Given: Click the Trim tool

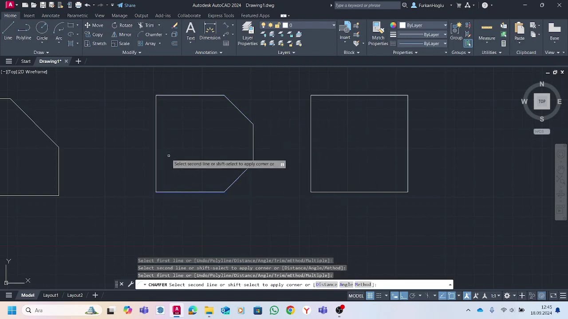Looking at the screenshot, I should 146,25.
